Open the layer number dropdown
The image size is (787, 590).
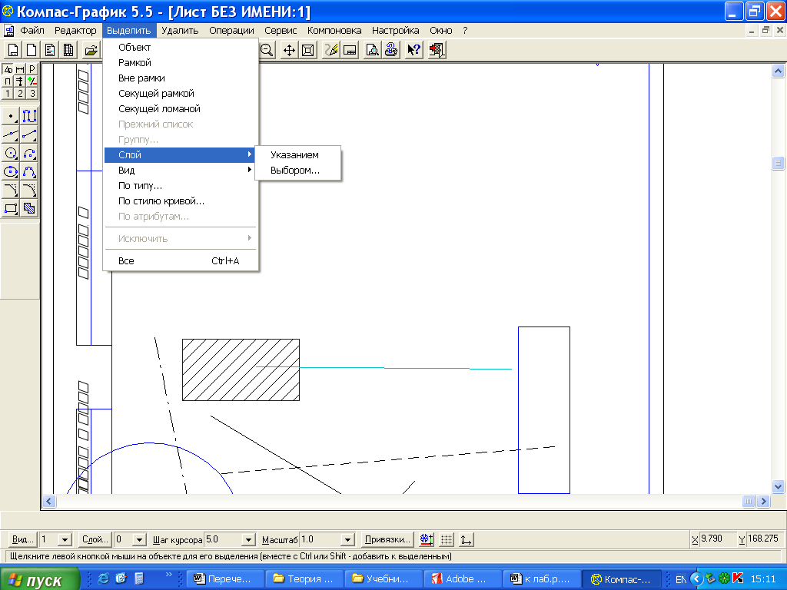(x=140, y=540)
